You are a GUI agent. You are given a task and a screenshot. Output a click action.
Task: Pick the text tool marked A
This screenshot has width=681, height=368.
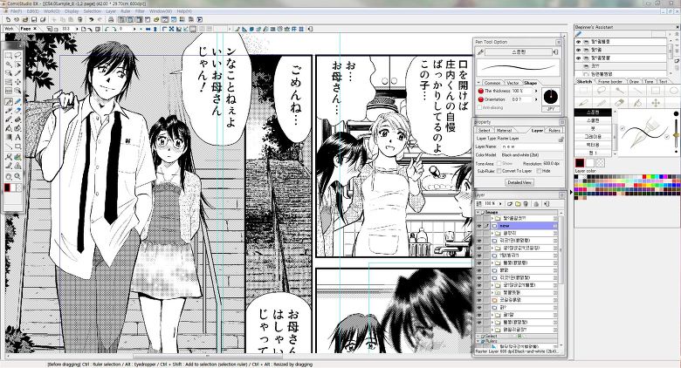click(18, 137)
